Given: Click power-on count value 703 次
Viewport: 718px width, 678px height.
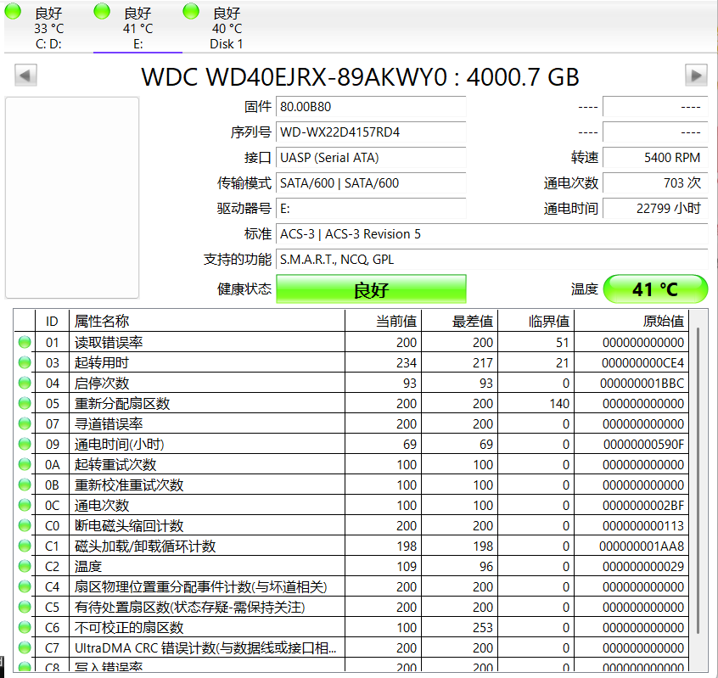Looking at the screenshot, I should (x=656, y=183).
